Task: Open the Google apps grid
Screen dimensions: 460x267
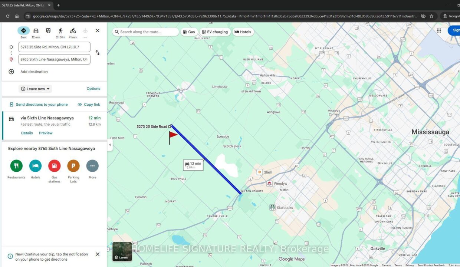Action: coord(439,31)
